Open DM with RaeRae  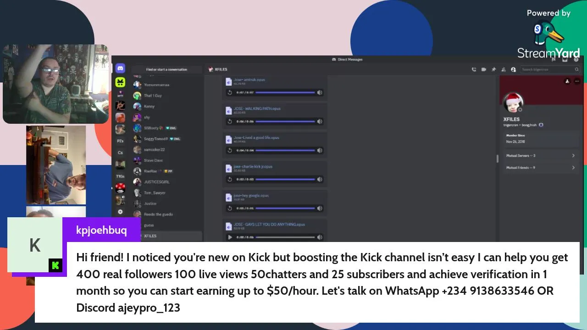[x=167, y=171]
